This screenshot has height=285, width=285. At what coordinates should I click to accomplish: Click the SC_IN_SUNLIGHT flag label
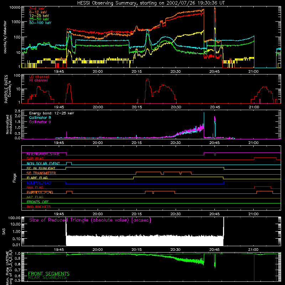[x=41, y=168]
